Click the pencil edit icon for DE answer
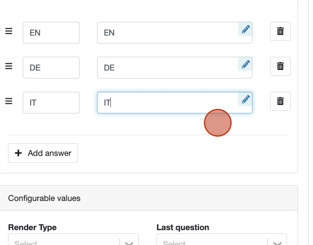The width and height of the screenshot is (313, 245). (x=245, y=64)
